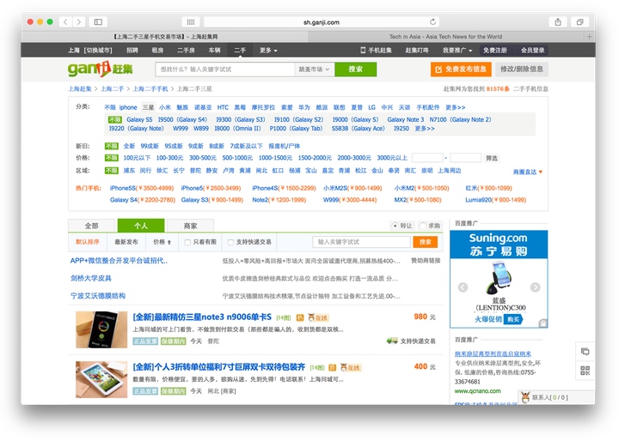The height and width of the screenshot is (441, 619).
Task: Select the iphone brand filter
Action: pos(128,107)
